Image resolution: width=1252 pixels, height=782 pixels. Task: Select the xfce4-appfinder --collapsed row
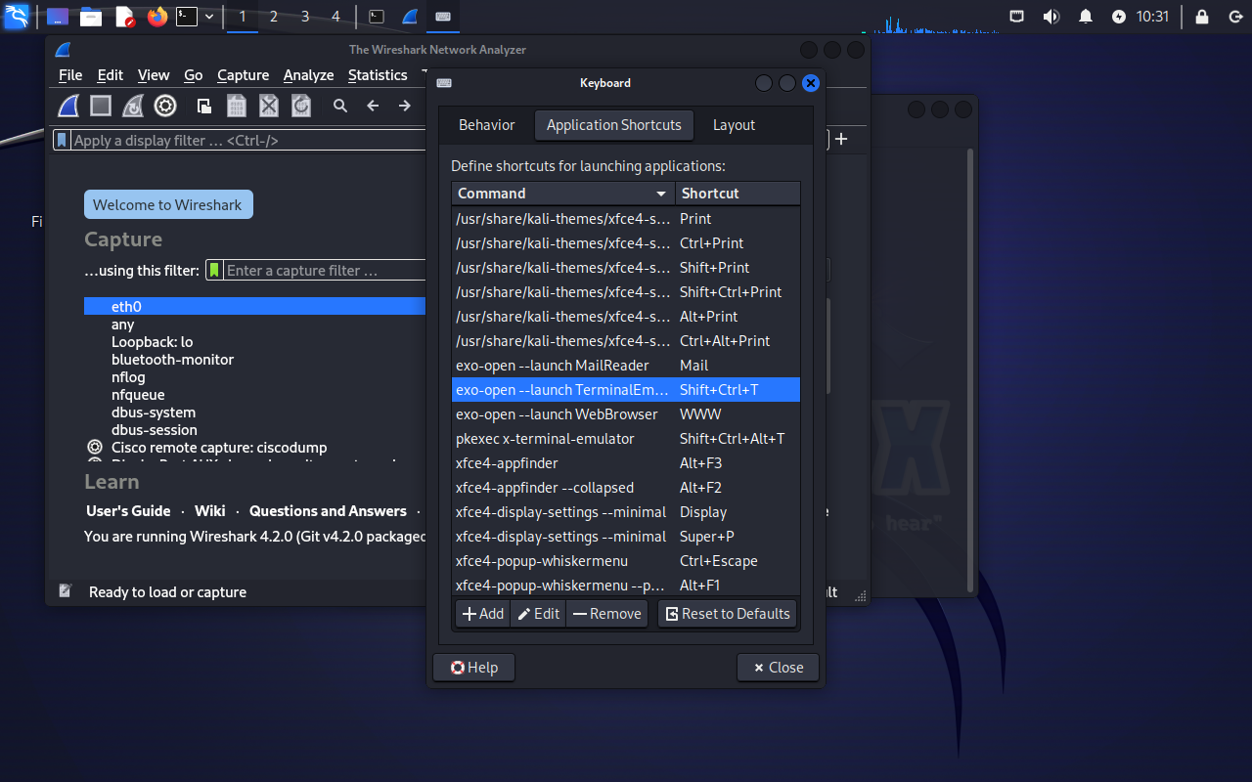(x=626, y=488)
